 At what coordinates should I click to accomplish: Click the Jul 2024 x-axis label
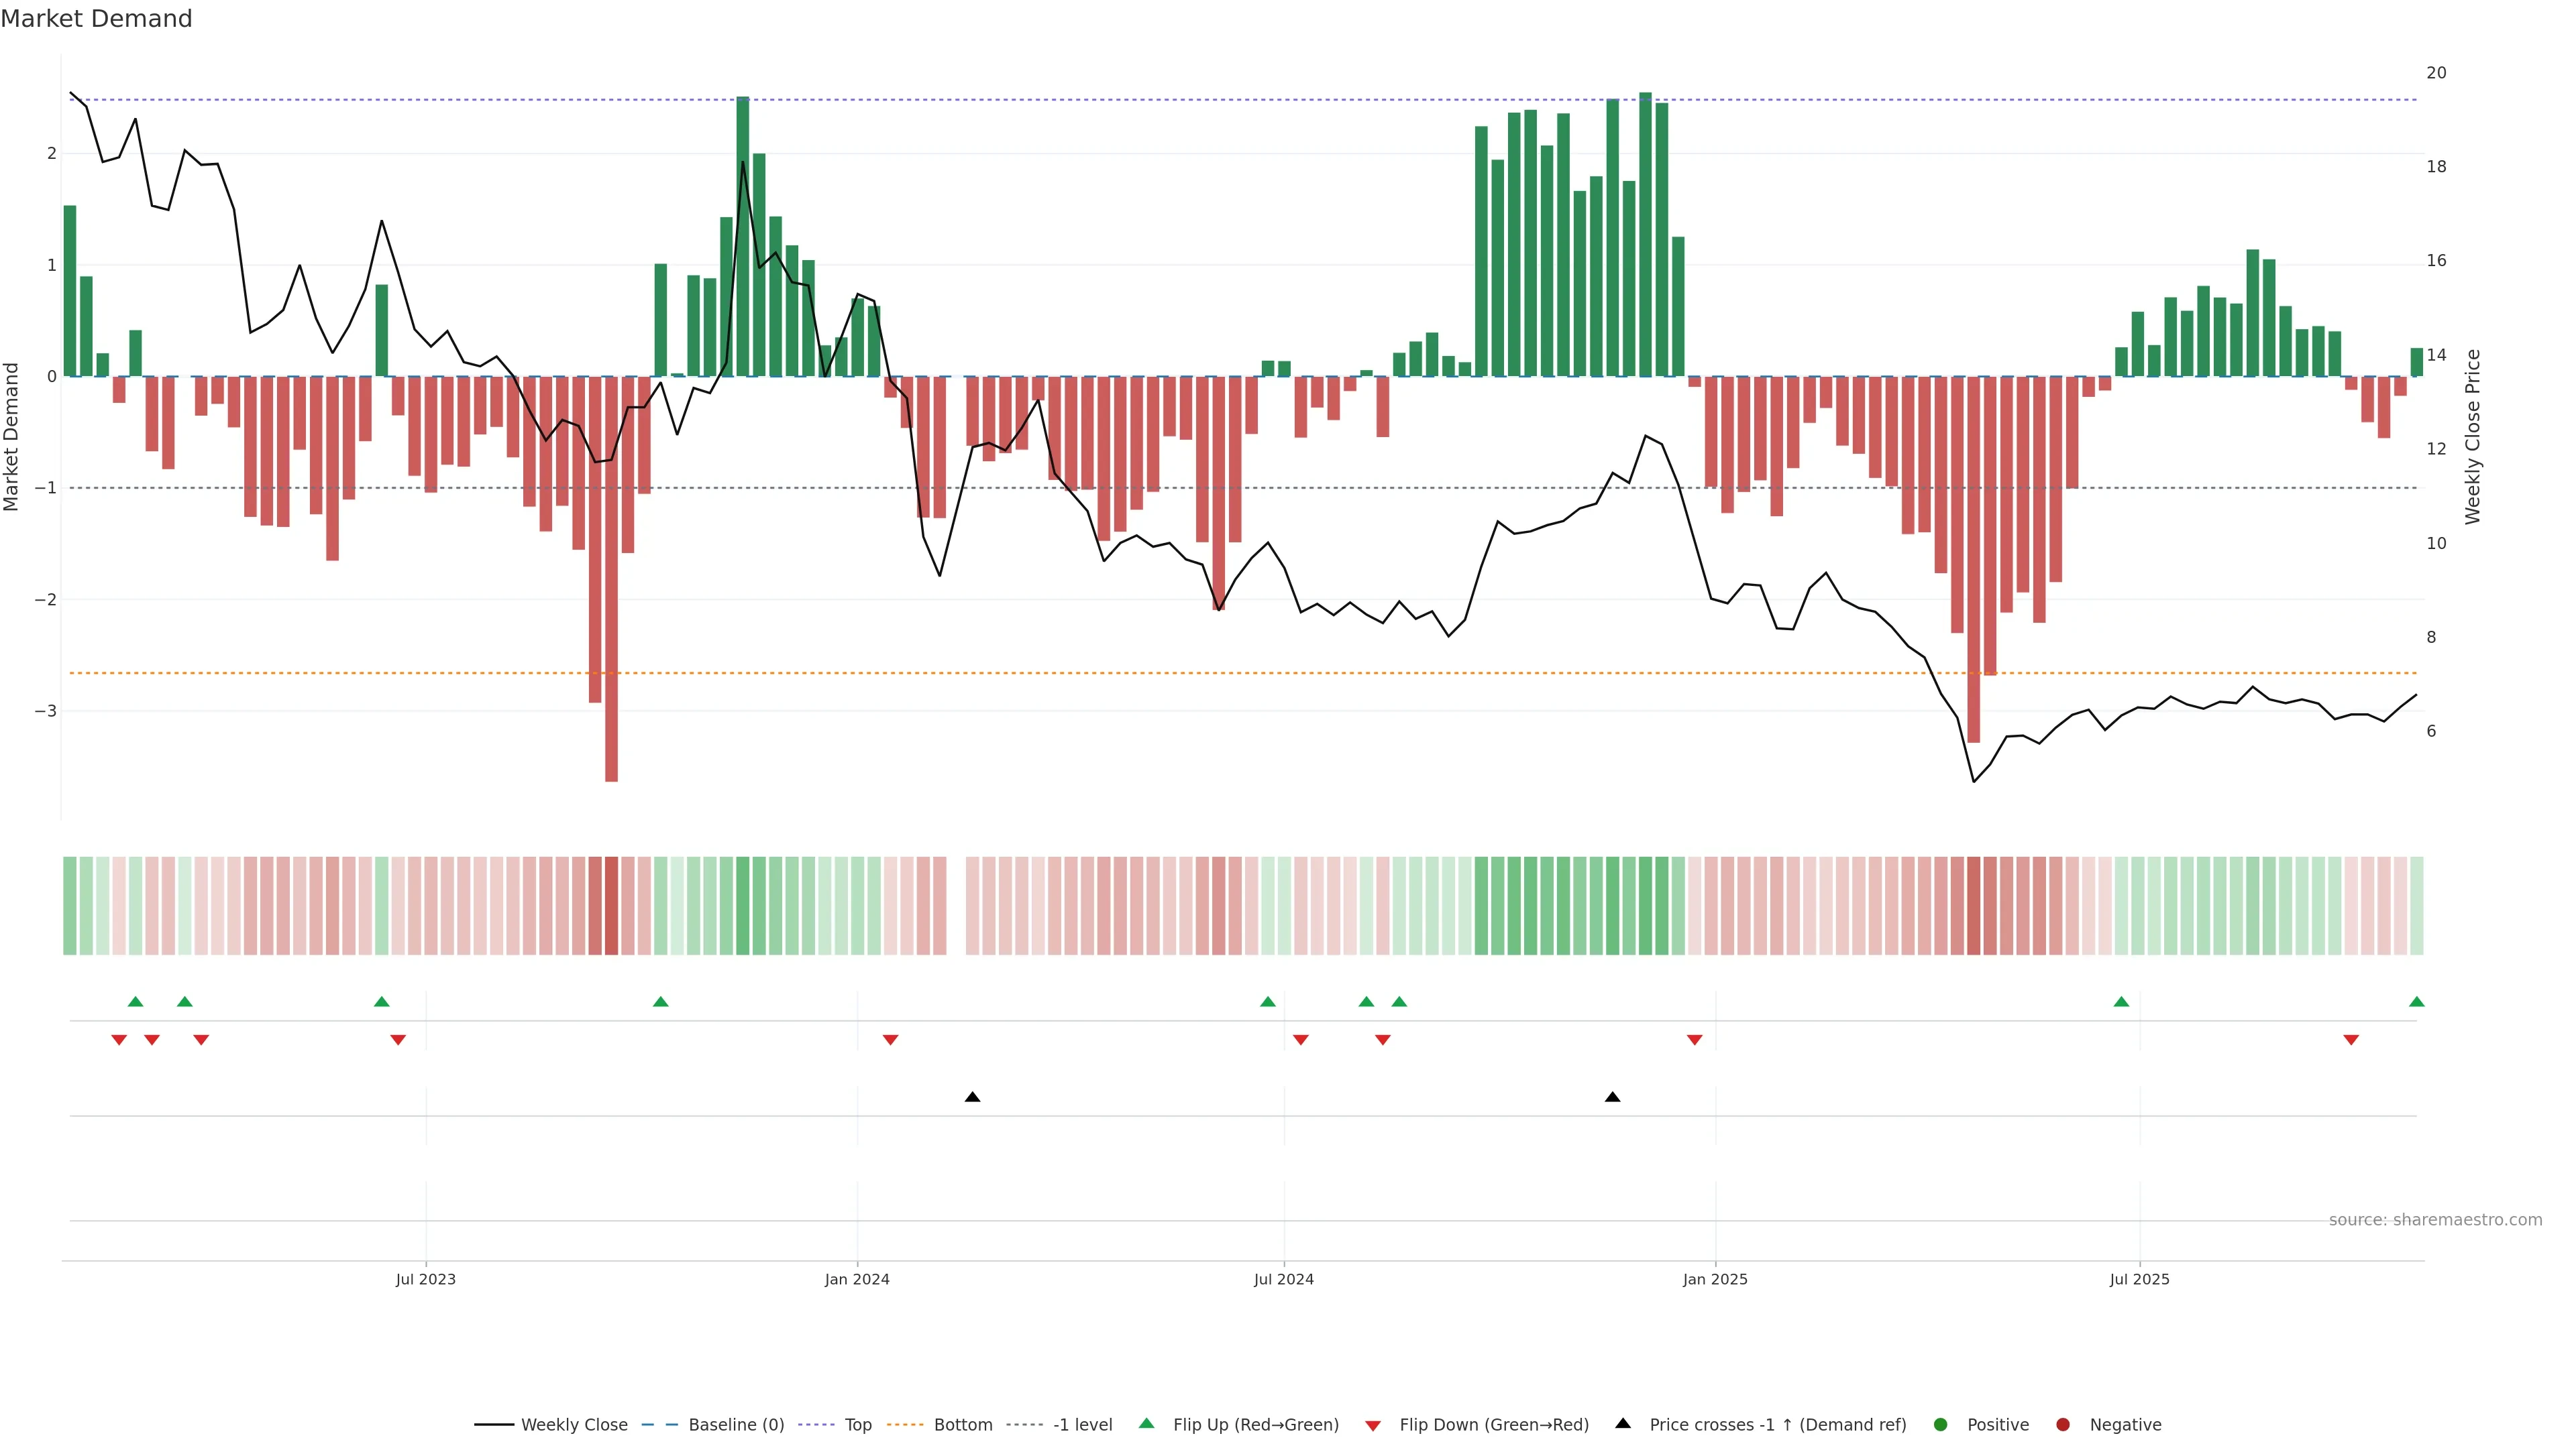[1283, 1279]
